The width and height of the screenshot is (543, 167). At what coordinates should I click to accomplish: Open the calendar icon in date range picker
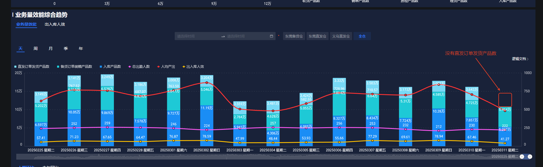tap(271, 36)
